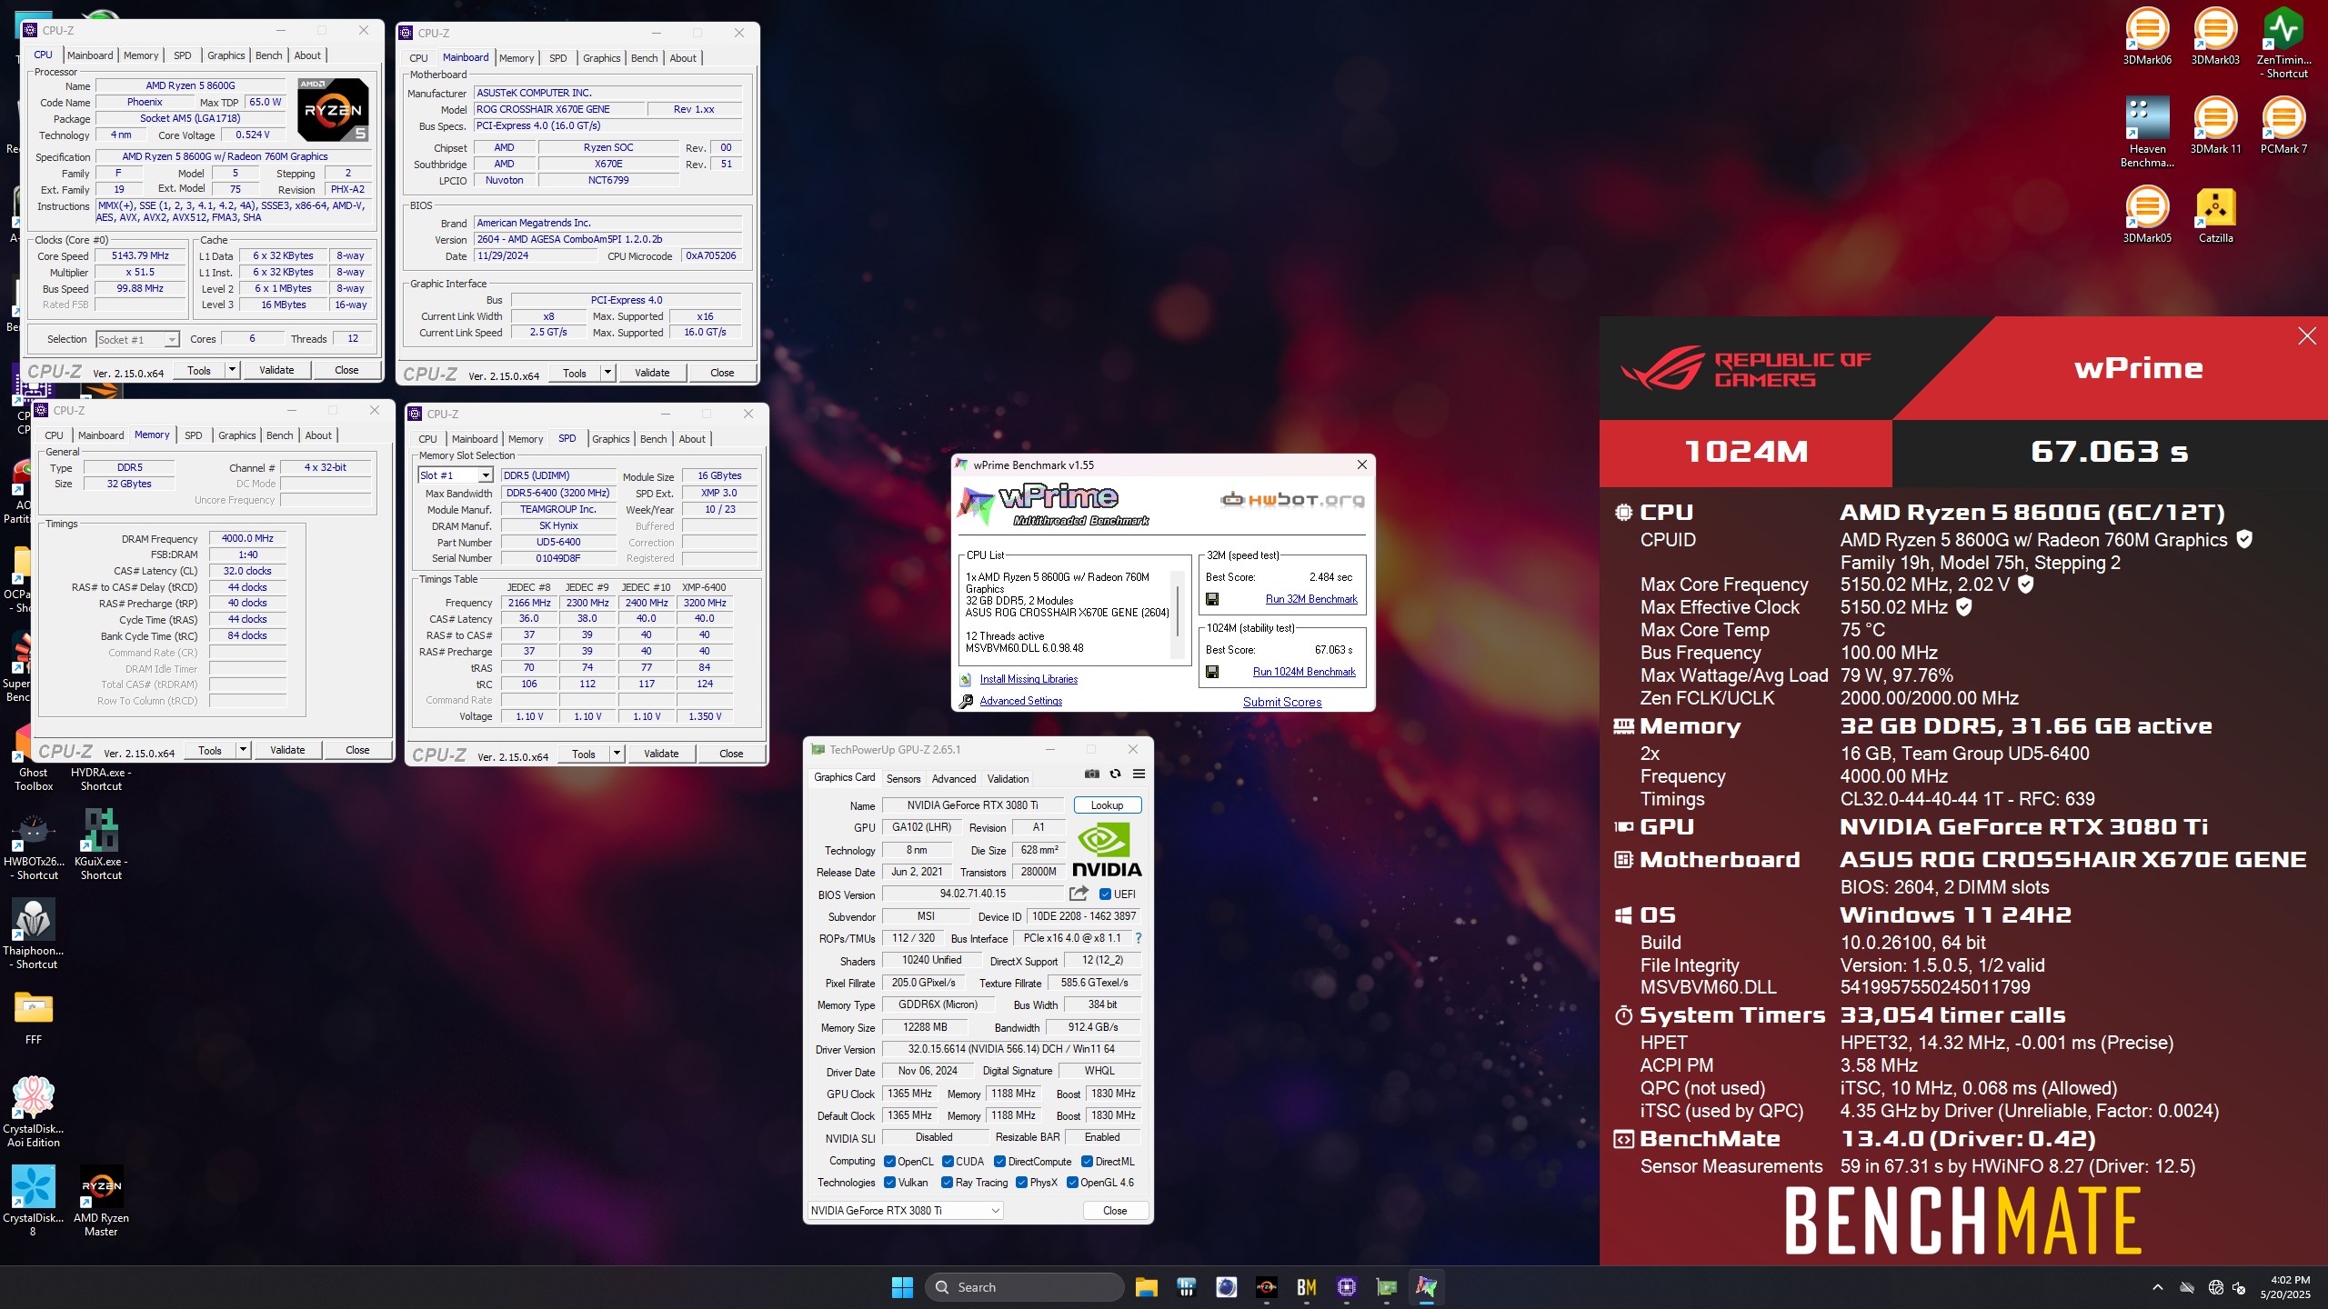Open the Slot #1 dropdown in CPU-Z SPD window

pyautogui.click(x=455, y=475)
